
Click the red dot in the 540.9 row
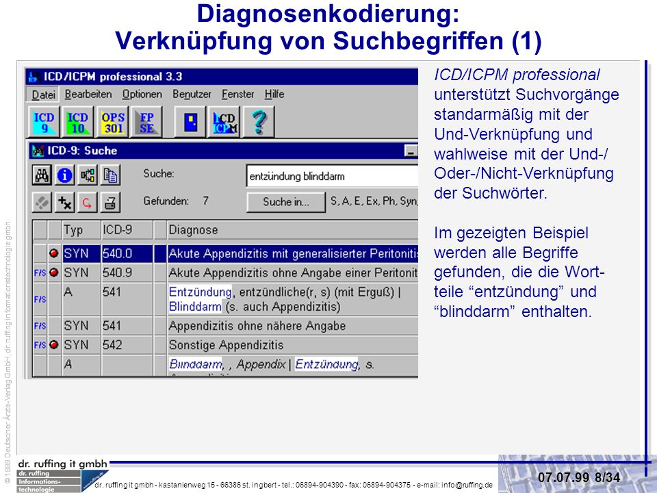(x=54, y=273)
